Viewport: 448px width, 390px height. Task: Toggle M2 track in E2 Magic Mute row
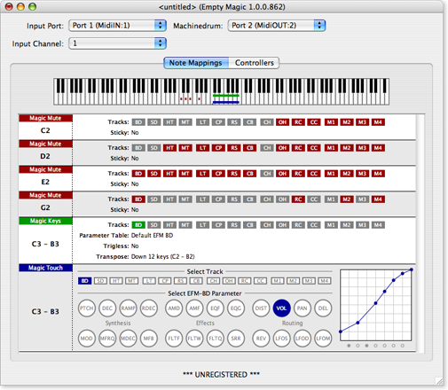click(347, 174)
